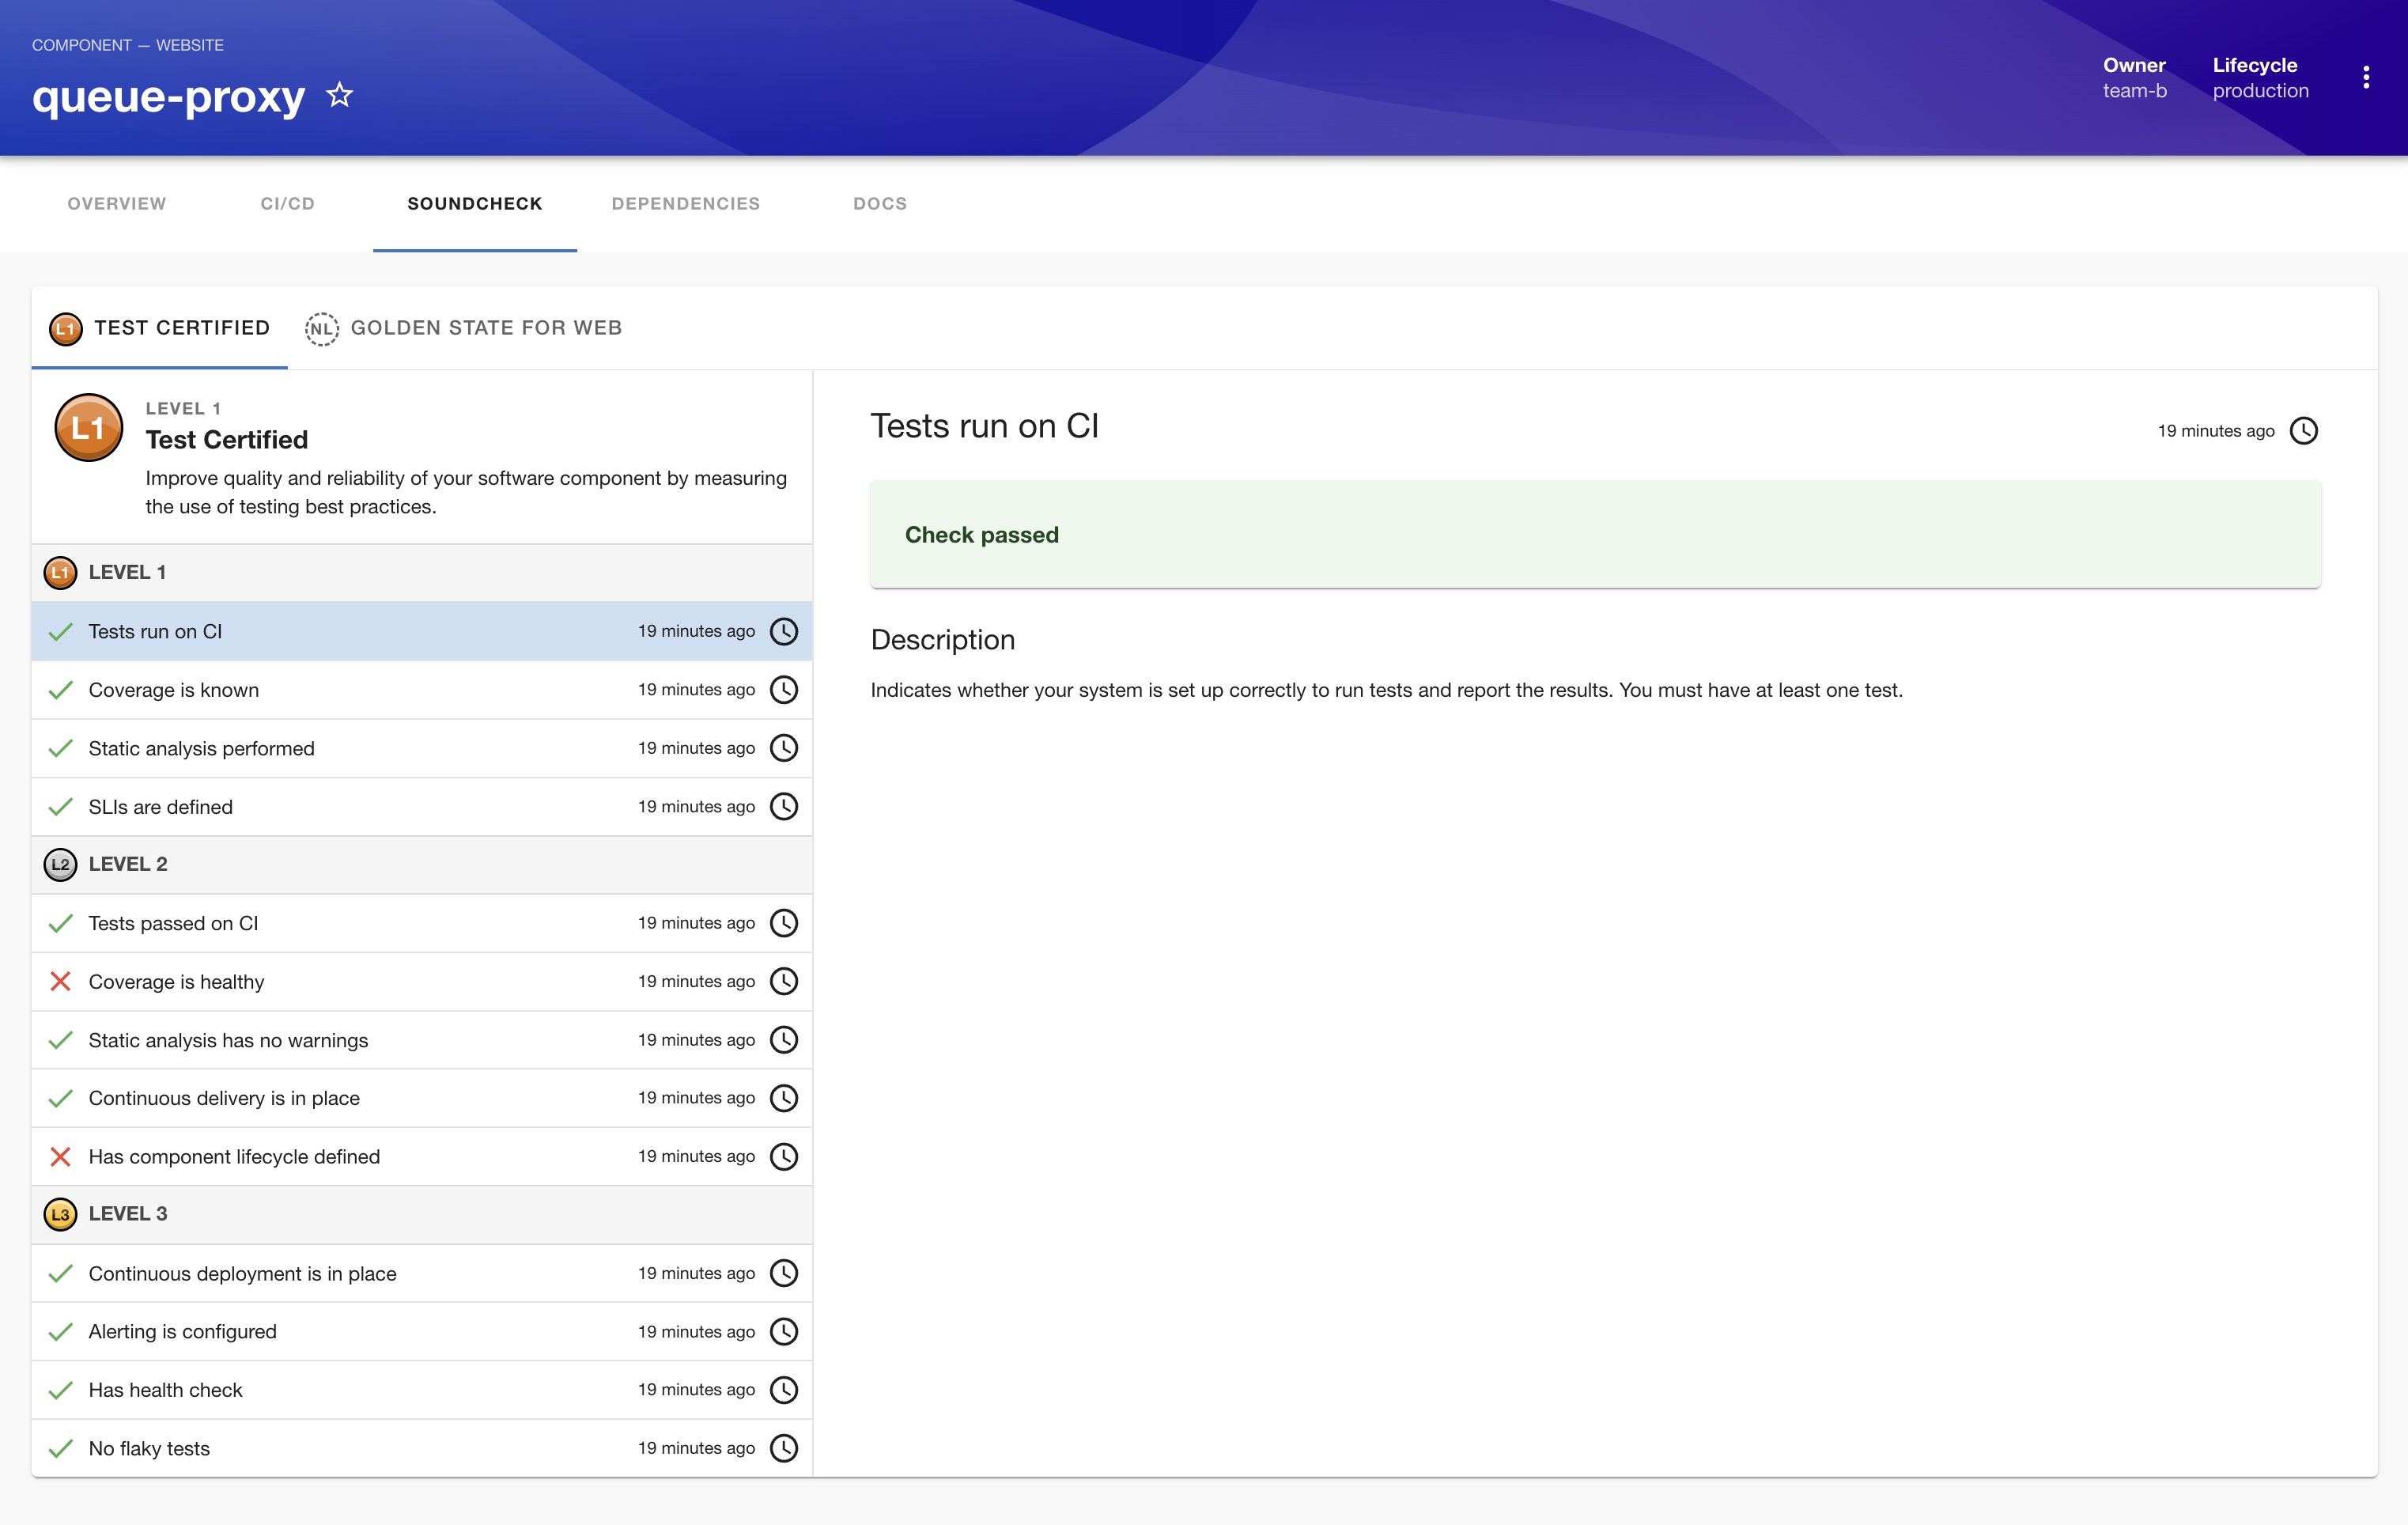Click clock icon for No flaky tests
2408x1525 pixels.
click(783, 1448)
